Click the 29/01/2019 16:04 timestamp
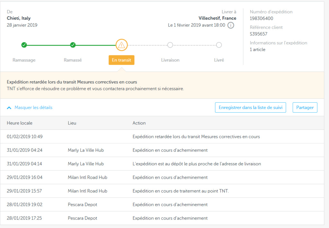This screenshot has width=329, height=228. pyautogui.click(x=24, y=178)
